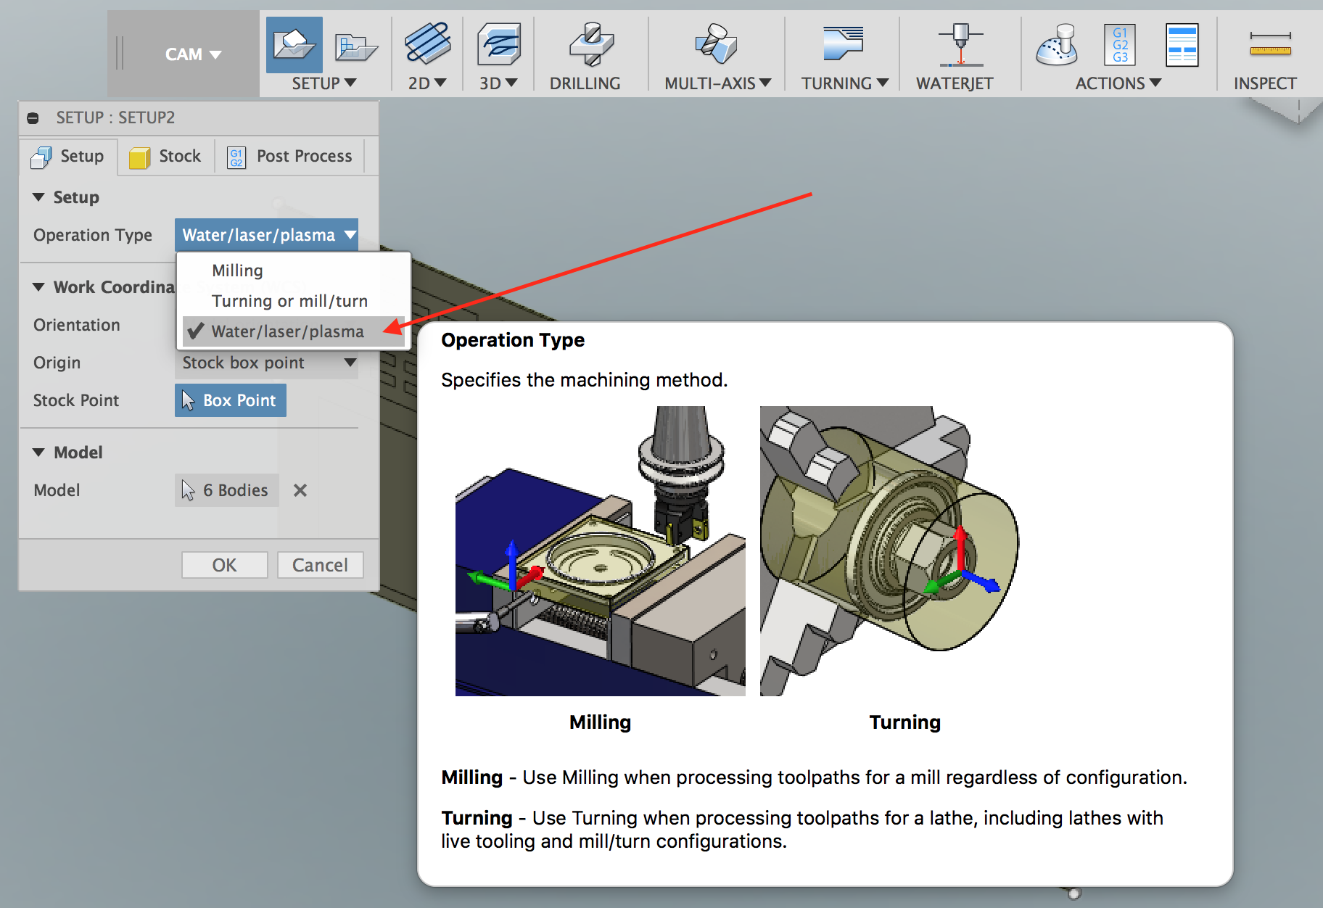Expand the ACTIONS toolbar menu
Image resolution: width=1323 pixels, height=908 pixels.
click(x=1118, y=83)
